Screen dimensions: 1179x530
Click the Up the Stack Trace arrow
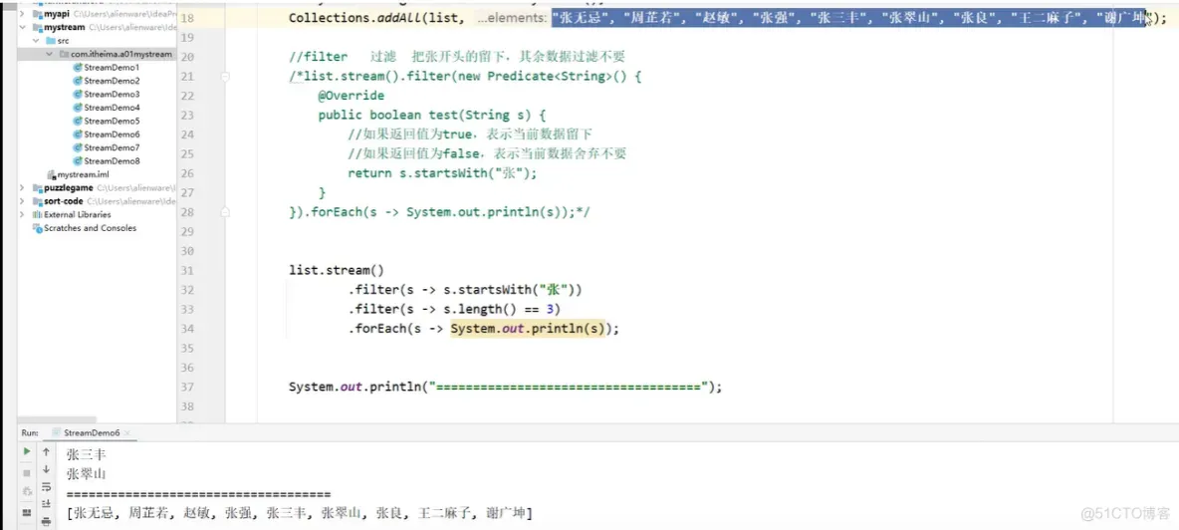(x=46, y=452)
